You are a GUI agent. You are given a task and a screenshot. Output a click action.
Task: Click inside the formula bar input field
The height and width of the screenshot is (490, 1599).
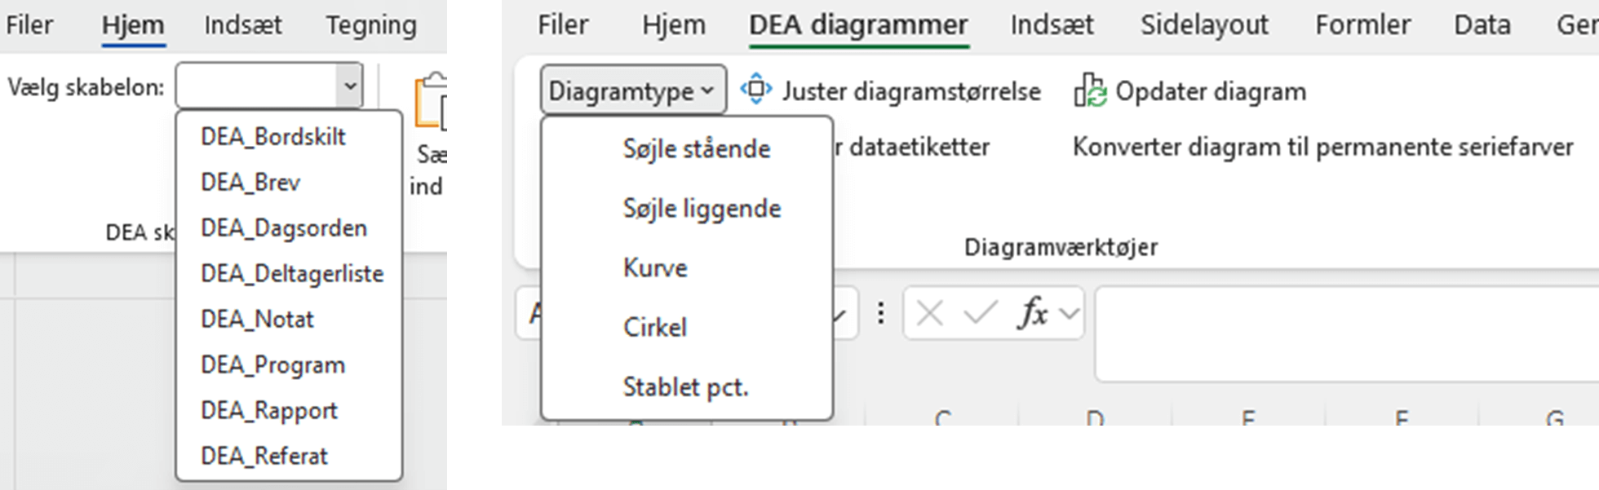pyautogui.click(x=1346, y=334)
